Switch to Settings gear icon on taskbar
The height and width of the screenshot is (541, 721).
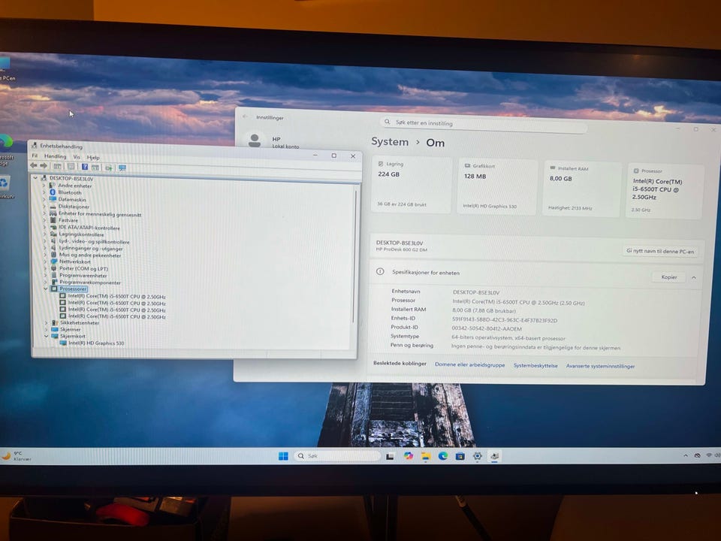point(478,456)
